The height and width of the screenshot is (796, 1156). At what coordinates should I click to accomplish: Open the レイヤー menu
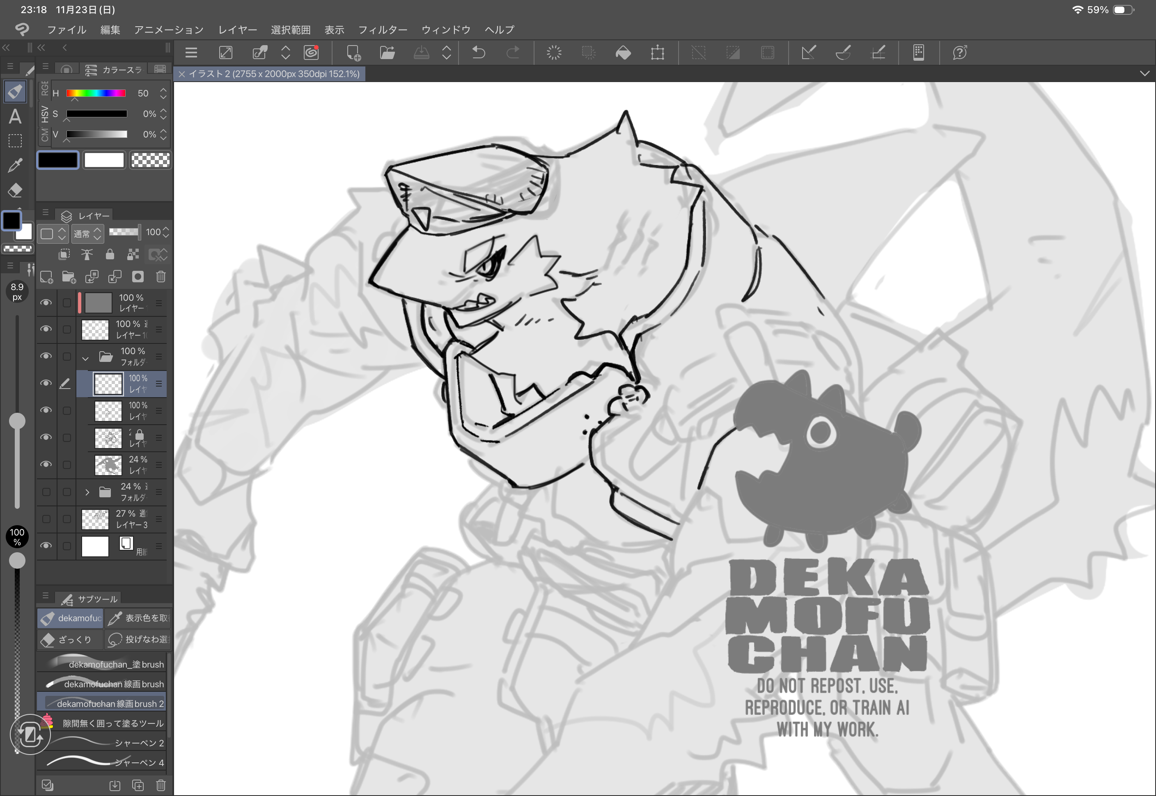238,30
